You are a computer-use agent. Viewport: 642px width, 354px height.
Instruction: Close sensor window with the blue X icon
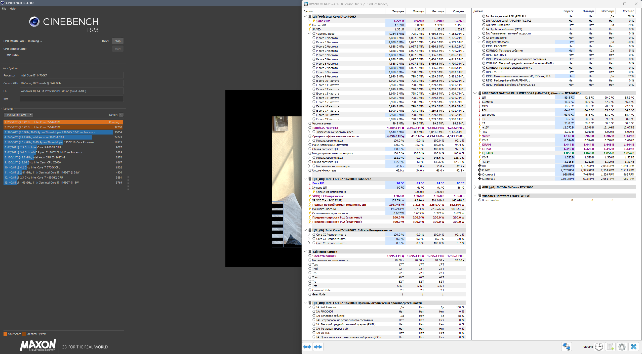633,347
